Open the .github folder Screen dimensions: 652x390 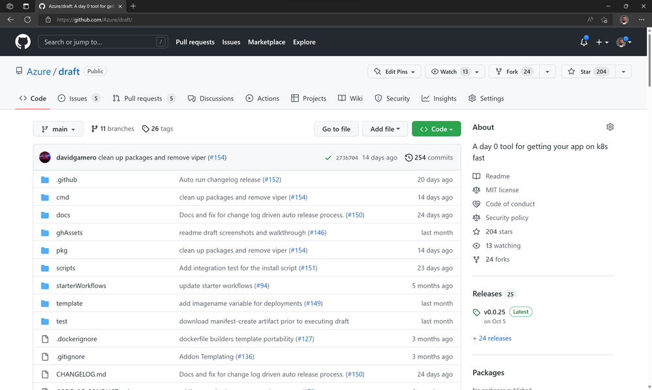(67, 180)
